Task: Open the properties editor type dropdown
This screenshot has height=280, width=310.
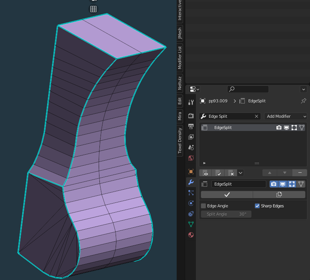Action: [194, 89]
